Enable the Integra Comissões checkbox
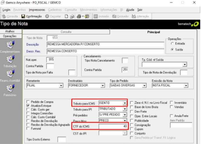 (28, 113)
